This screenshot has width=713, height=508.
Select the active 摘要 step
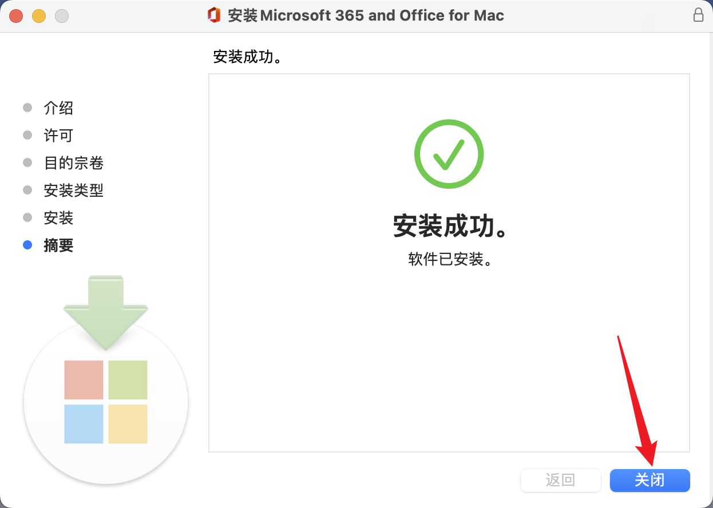coord(58,245)
